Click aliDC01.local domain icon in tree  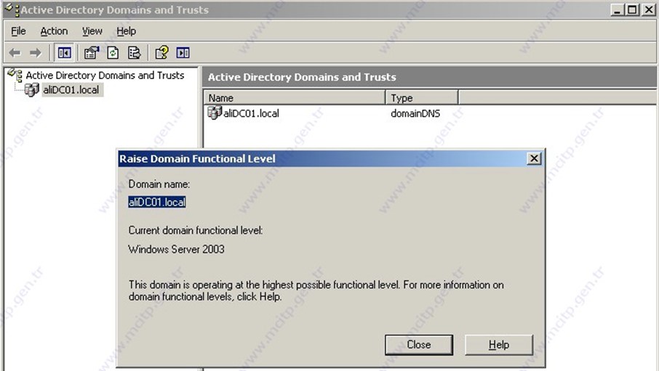(31, 89)
